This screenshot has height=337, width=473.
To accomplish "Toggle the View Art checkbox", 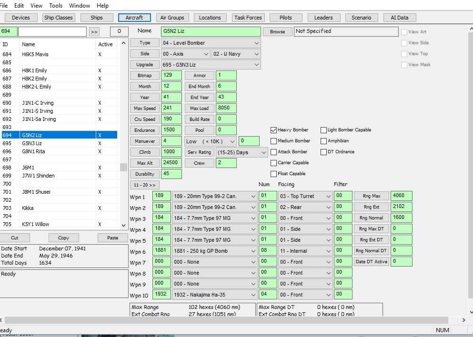I will click(x=404, y=32).
